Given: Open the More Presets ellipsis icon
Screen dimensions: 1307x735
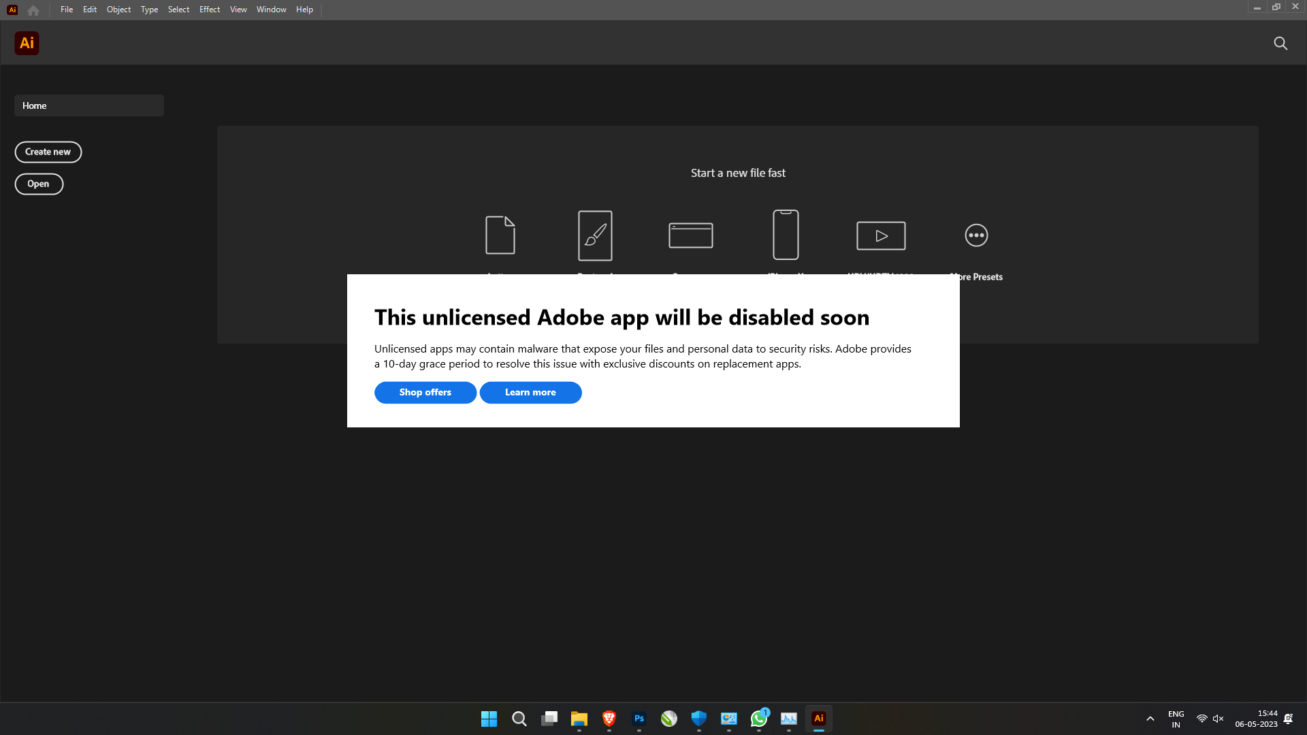Looking at the screenshot, I should tap(976, 235).
